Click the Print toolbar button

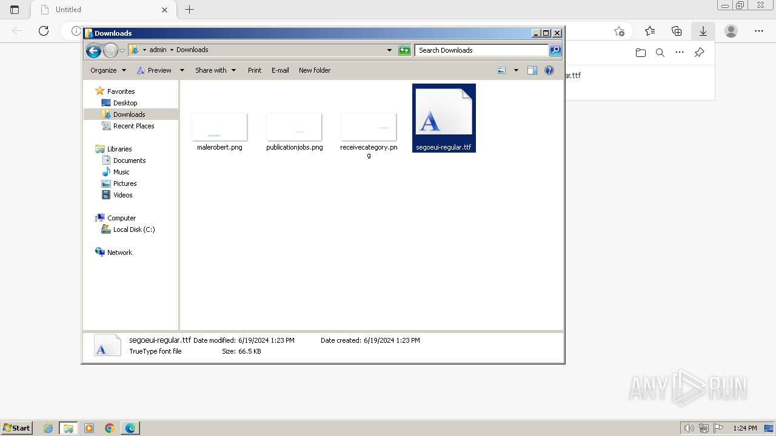255,70
